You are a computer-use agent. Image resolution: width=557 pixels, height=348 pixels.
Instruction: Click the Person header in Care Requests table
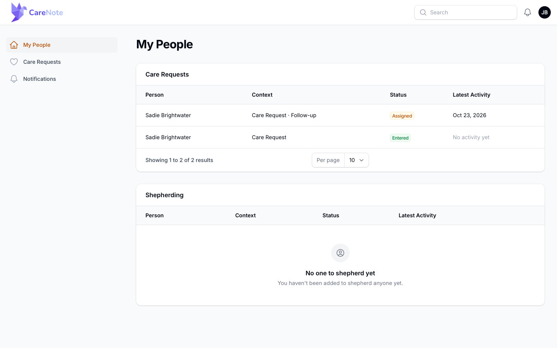(155, 95)
